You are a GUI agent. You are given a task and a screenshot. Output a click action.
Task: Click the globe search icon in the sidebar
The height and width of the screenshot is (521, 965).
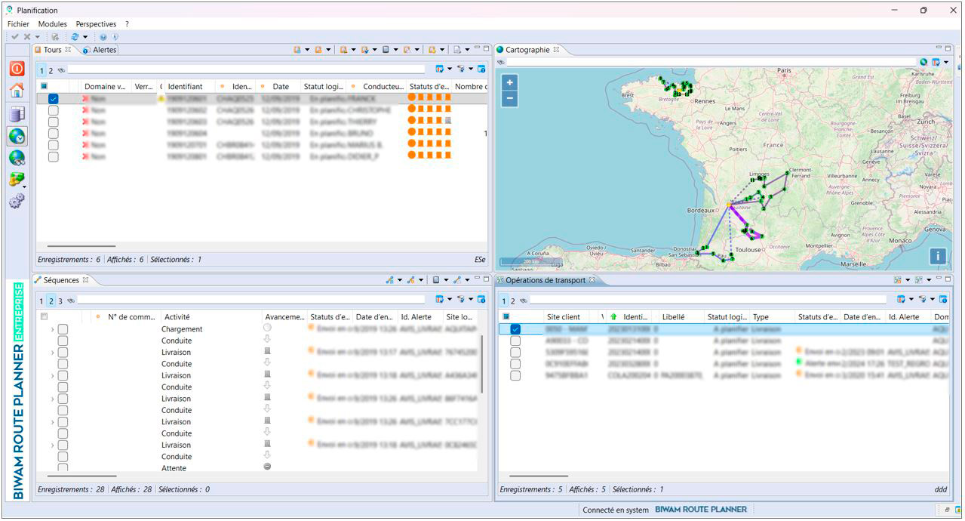click(x=17, y=157)
